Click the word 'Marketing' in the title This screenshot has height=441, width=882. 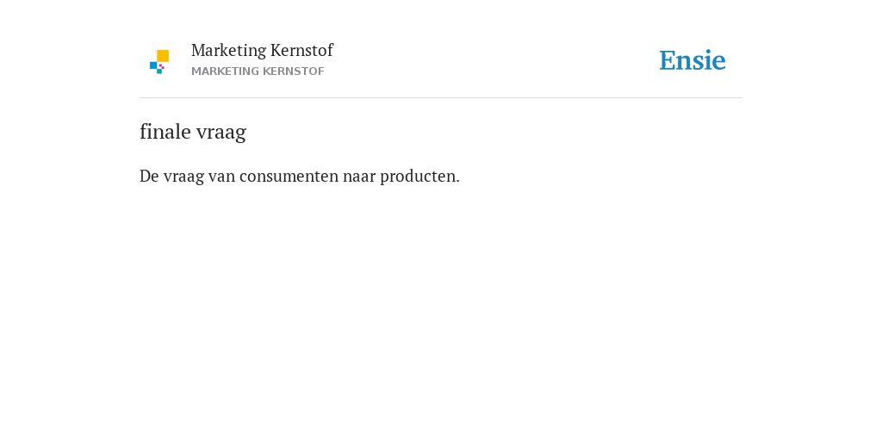(228, 51)
